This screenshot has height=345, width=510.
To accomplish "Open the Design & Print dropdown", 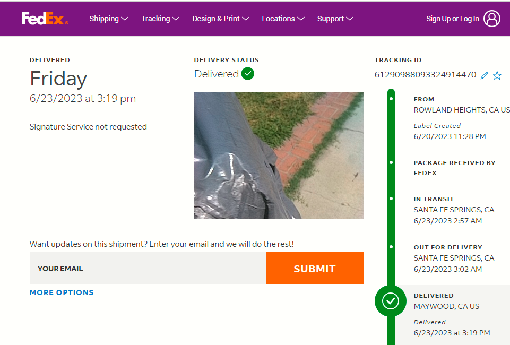I will (220, 19).
